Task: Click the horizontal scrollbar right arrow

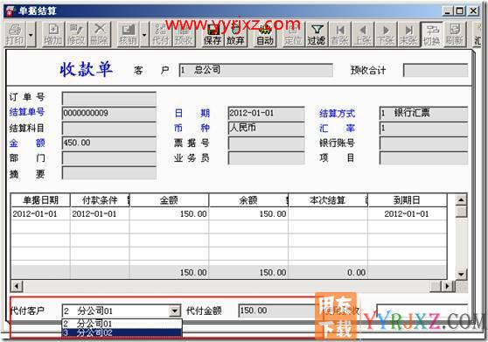Action: click(448, 286)
